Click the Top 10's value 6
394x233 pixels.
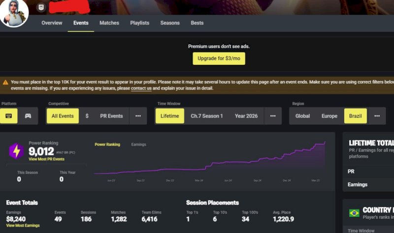point(215,219)
